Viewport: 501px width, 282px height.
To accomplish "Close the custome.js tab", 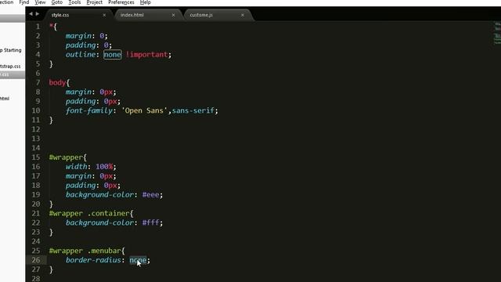I will coord(243,15).
